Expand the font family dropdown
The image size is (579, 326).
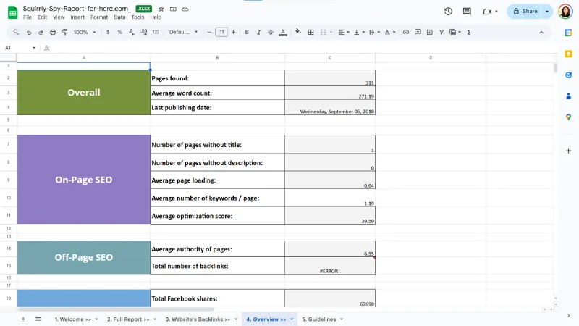click(184, 33)
